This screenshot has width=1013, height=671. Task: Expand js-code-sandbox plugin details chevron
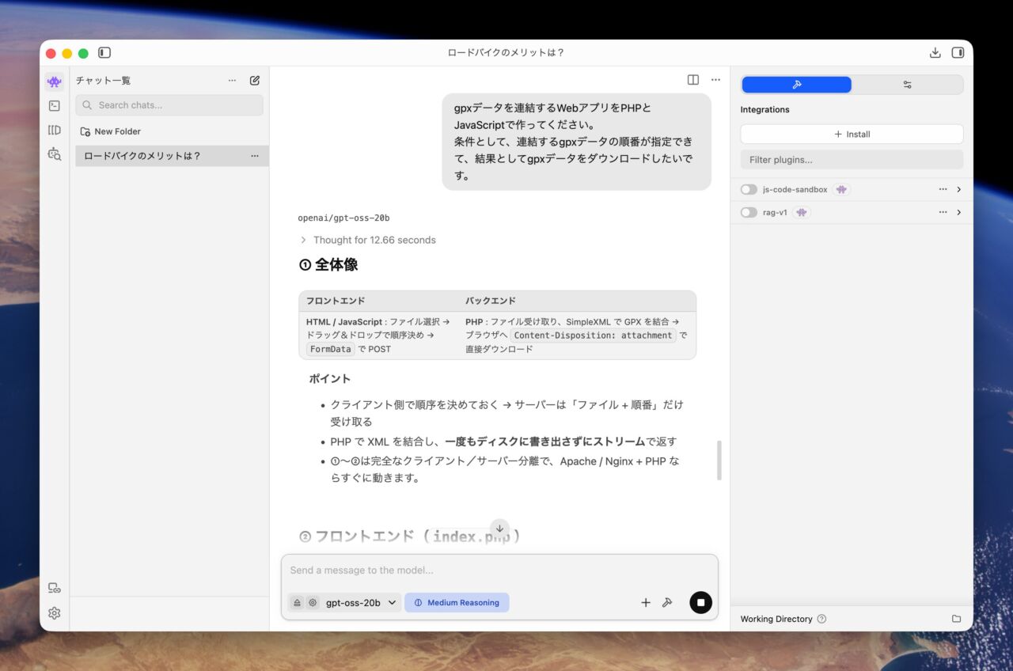(x=959, y=190)
